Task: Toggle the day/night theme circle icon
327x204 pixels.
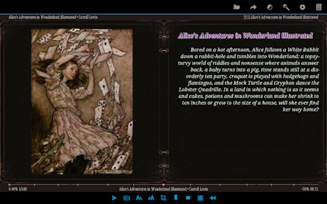Action: coord(269,7)
